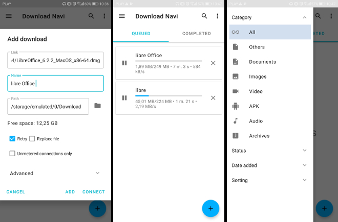The image size is (338, 222).
Task: Click the Documents page icon
Action: 236,62
